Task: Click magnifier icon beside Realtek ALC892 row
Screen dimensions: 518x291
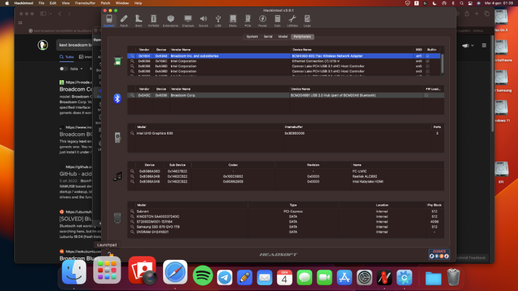Action: (x=132, y=177)
